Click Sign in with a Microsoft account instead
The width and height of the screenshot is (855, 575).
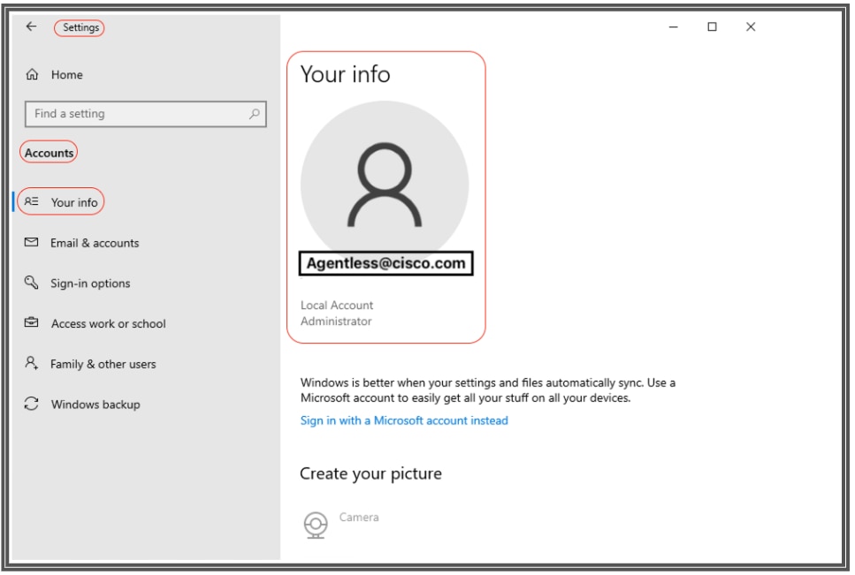(404, 420)
